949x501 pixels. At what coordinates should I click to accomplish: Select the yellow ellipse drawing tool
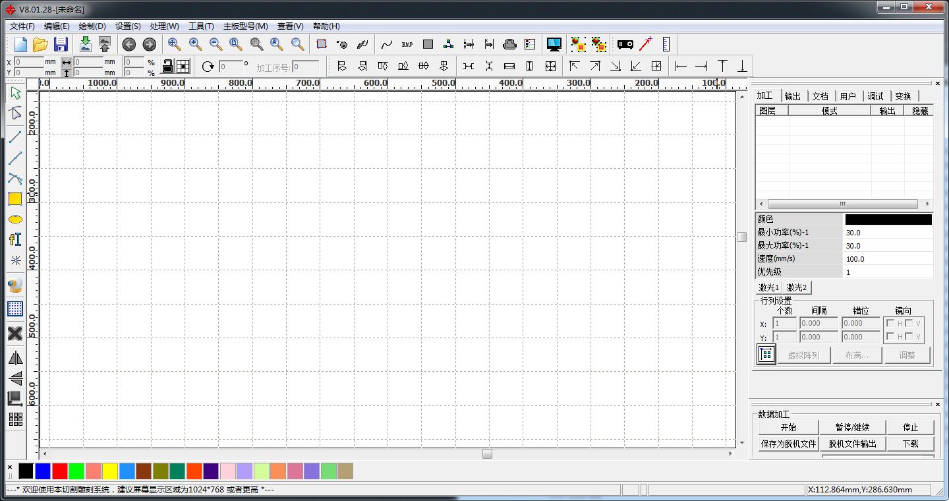(15, 219)
